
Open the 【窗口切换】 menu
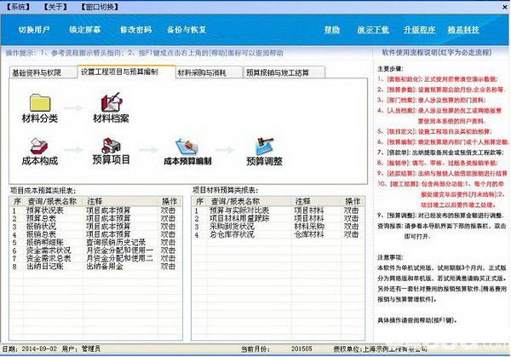point(100,7)
